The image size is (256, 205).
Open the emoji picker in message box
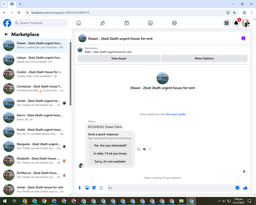coord(237,188)
